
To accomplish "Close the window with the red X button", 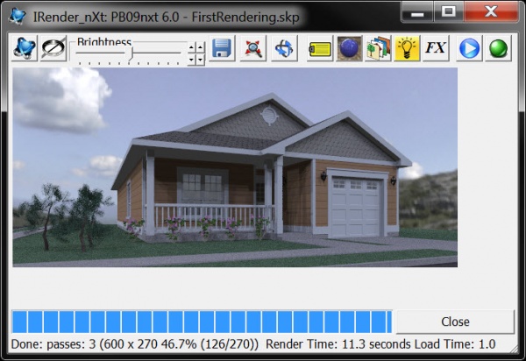I will [491, 12].
